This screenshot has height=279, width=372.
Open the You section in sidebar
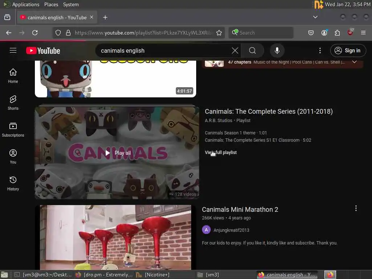pyautogui.click(x=13, y=156)
